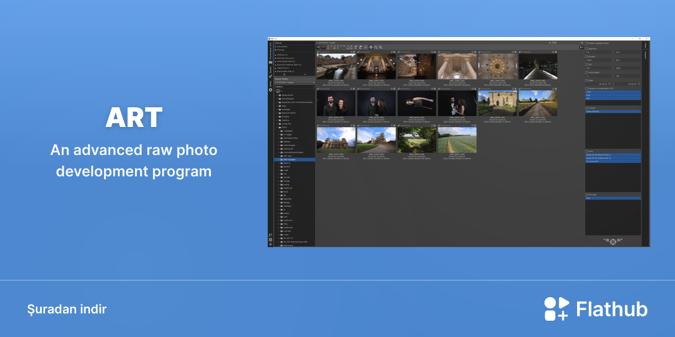Filter by green color label
Viewport: 675px width, 337px height.
click(337, 48)
